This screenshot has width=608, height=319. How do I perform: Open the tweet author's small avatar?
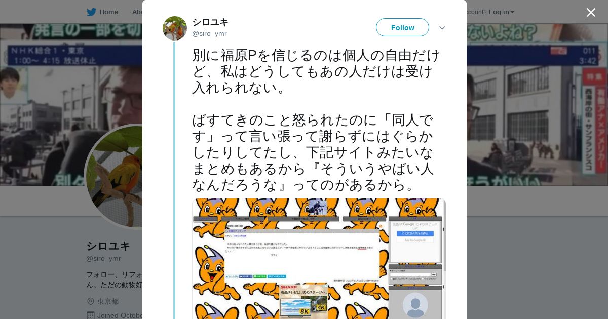point(175,28)
